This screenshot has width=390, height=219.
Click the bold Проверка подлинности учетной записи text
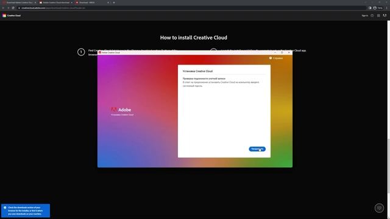pos(204,78)
